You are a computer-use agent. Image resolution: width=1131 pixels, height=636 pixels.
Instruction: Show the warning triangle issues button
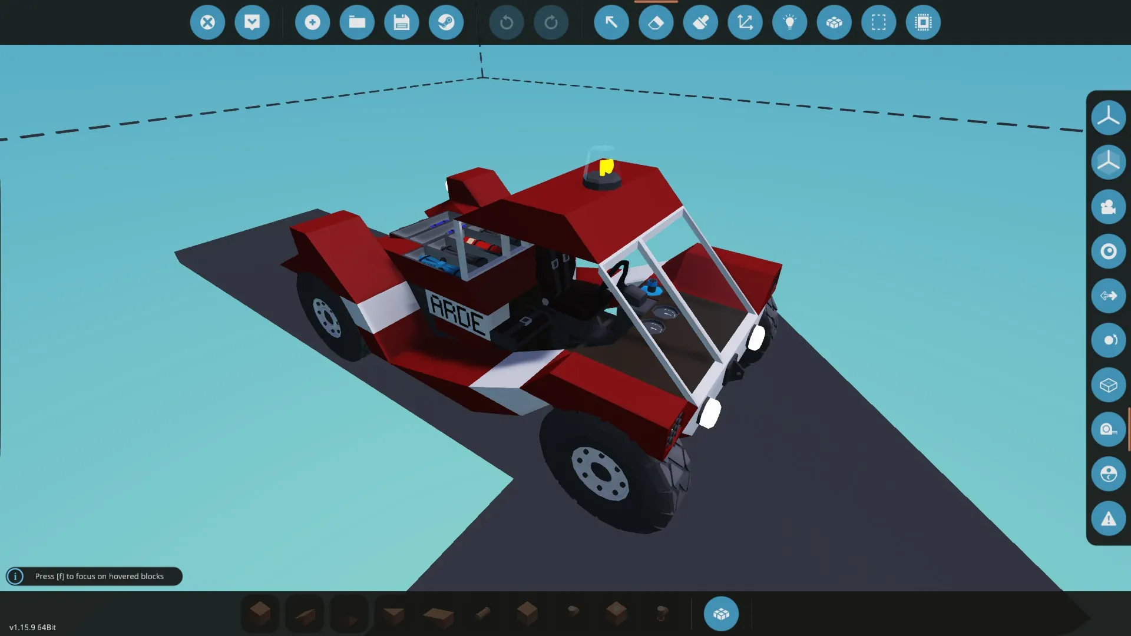(1108, 519)
